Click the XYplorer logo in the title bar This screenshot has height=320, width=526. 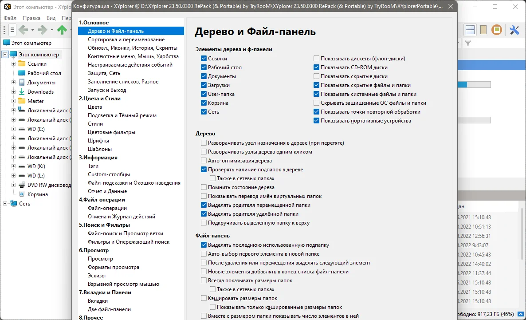[x=7, y=7]
